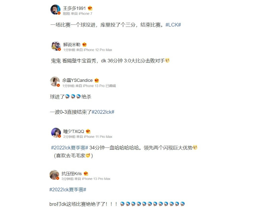Image resolution: width=275 pixels, height=214 pixels.
Task: Click the doge emoji after 巨大优势
Action: pyautogui.click(x=195, y=147)
